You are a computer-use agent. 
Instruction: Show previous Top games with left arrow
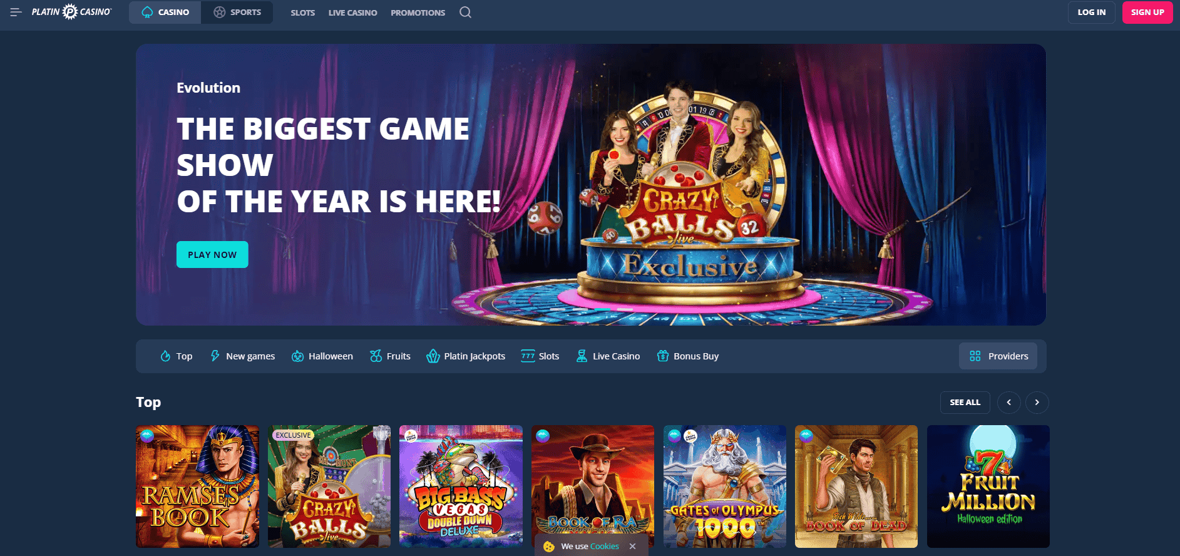click(1009, 403)
